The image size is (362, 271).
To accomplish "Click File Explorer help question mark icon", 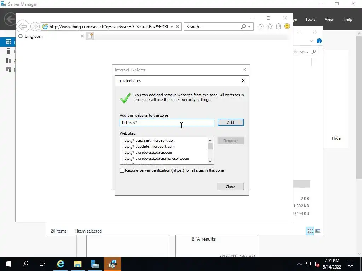I will [319, 41].
